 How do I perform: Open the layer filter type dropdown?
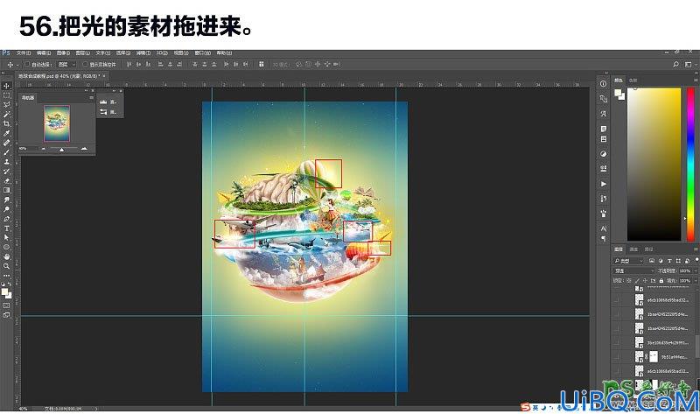click(628, 261)
